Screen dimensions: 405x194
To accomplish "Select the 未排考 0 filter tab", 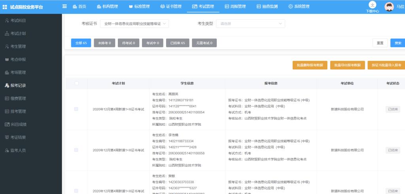I will pyautogui.click(x=104, y=43).
